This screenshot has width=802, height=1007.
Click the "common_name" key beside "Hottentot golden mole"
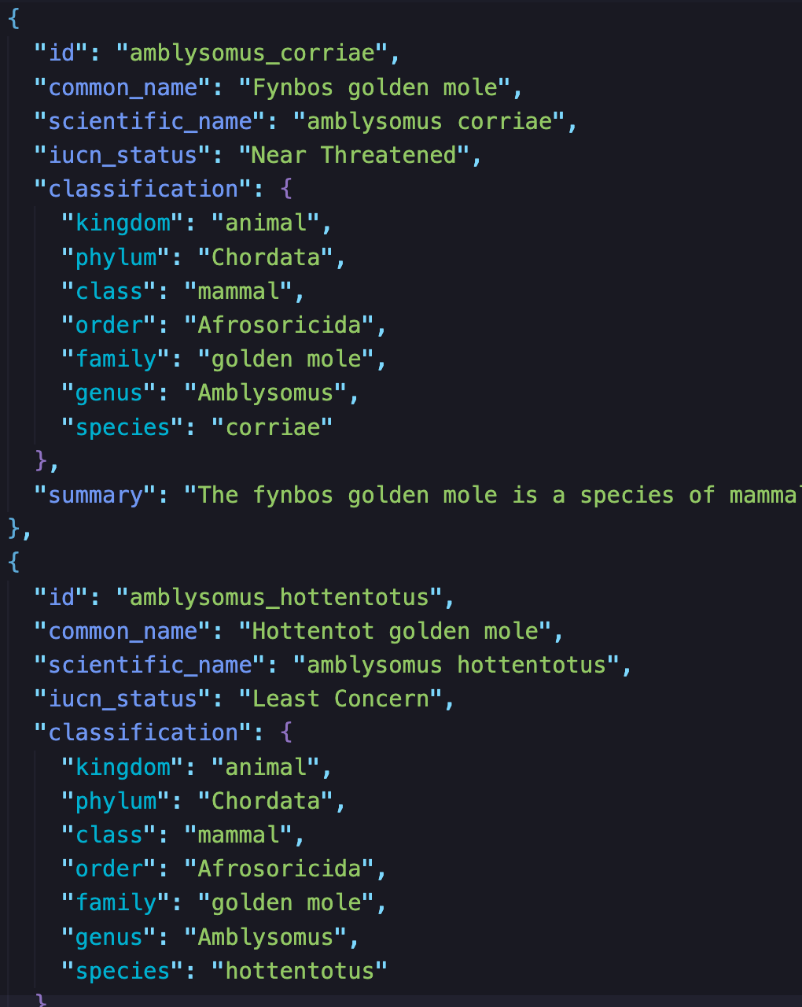(122, 631)
